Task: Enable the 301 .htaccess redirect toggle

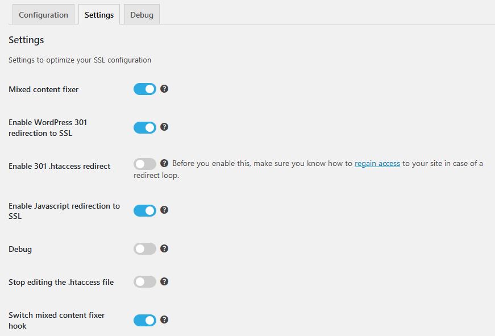Action: [145, 164]
